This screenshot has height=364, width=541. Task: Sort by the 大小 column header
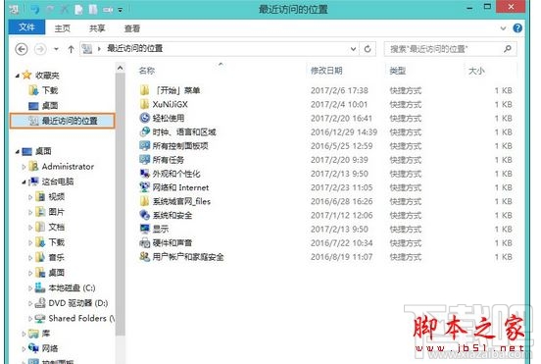[x=476, y=71]
